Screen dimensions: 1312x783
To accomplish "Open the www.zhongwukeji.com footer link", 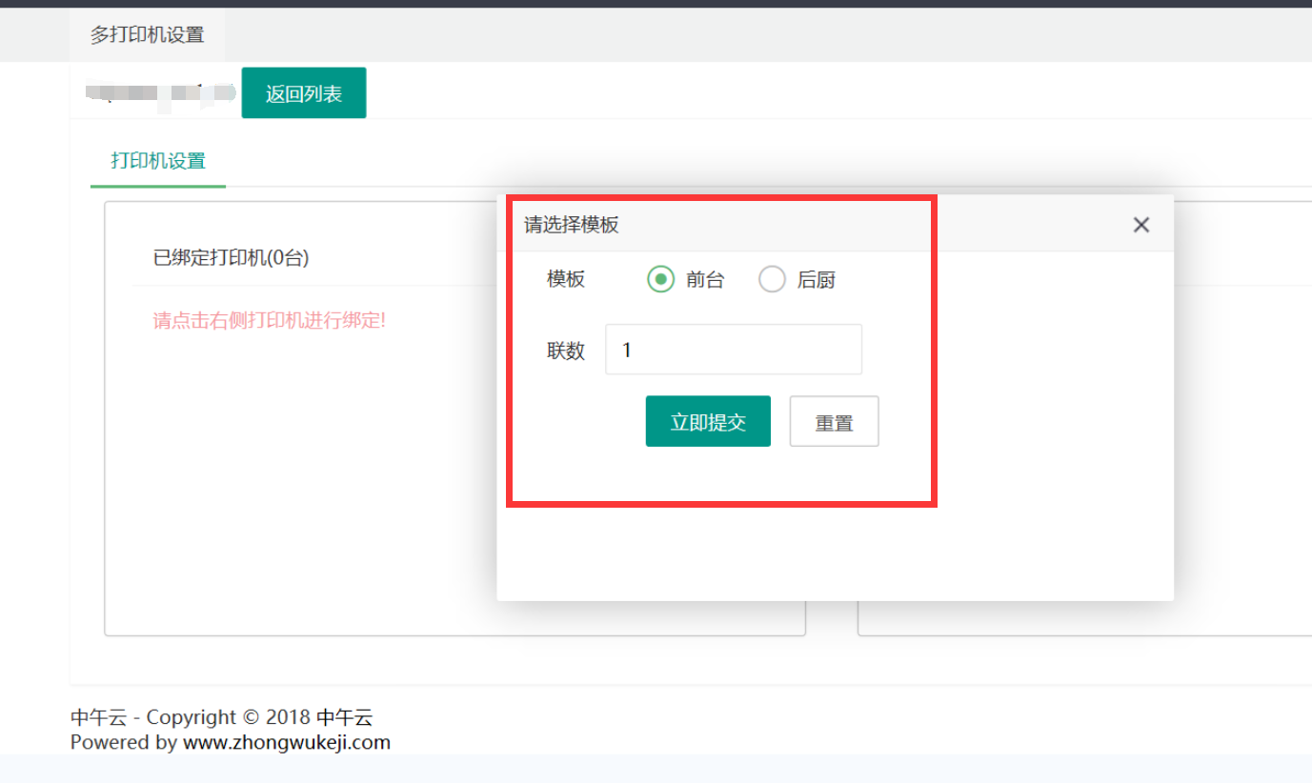I will [x=286, y=743].
